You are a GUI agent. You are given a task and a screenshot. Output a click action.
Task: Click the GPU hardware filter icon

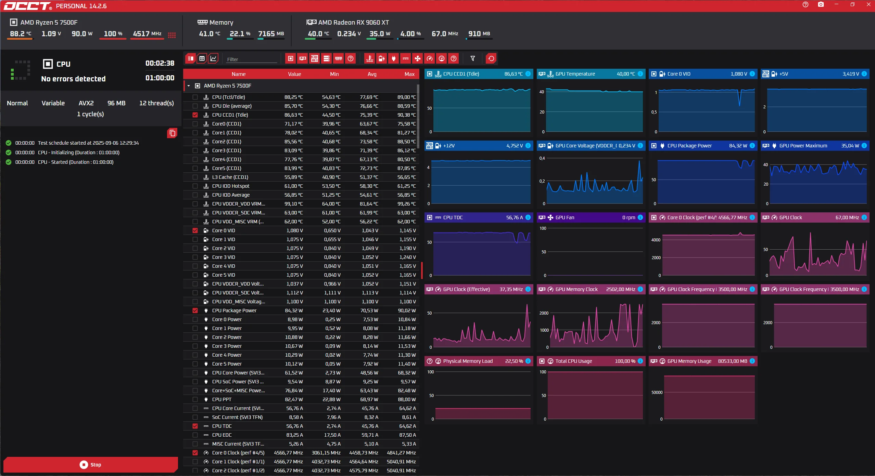(x=303, y=58)
